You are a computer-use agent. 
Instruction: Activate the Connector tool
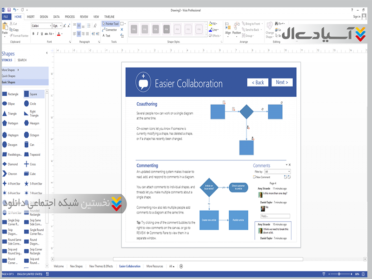click(109, 30)
